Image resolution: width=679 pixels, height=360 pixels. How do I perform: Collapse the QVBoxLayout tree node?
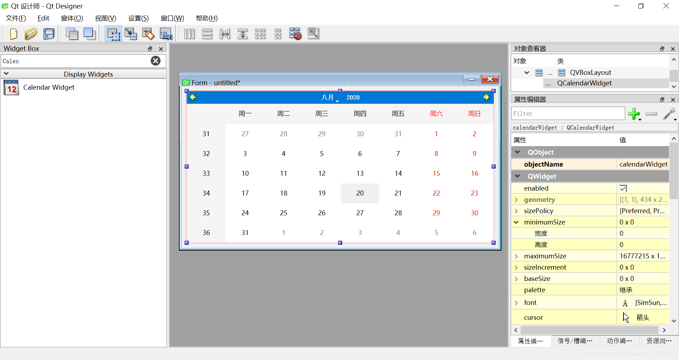coord(527,72)
